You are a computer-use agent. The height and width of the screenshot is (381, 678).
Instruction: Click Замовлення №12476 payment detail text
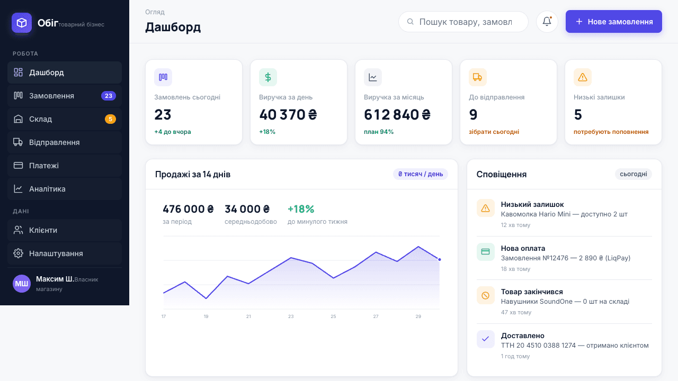coord(566,258)
